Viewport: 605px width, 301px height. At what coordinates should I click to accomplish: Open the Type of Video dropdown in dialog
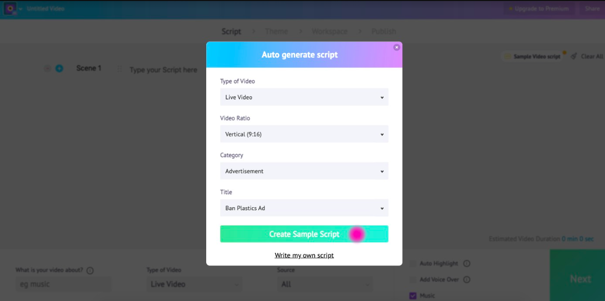click(x=304, y=97)
